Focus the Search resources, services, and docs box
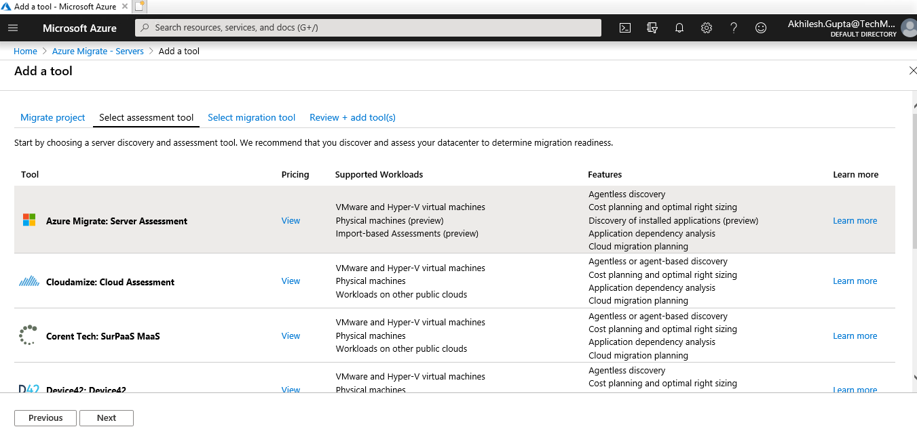Viewport: 917px width, 429px height. point(369,28)
